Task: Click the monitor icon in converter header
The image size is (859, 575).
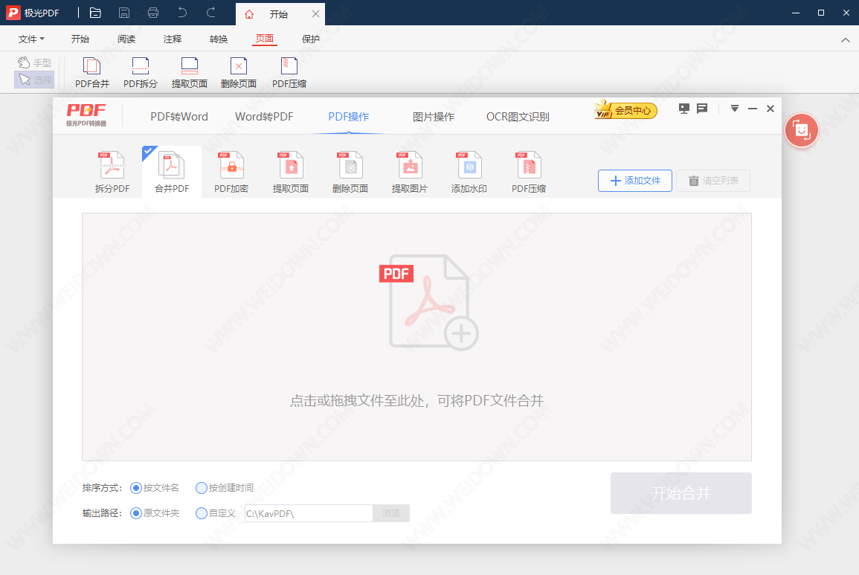Action: tap(684, 109)
